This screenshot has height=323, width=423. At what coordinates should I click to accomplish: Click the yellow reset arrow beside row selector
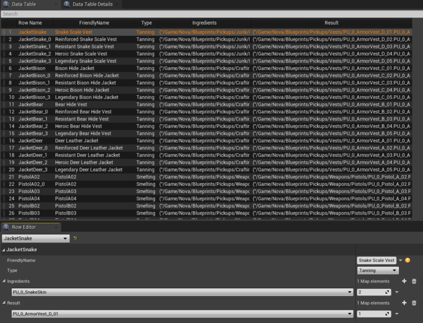point(75,238)
